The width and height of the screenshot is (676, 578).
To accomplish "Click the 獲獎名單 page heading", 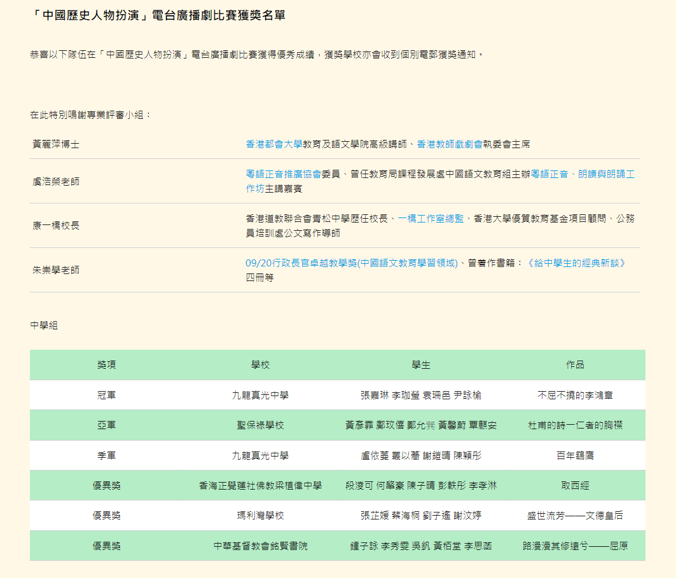I will click(158, 15).
